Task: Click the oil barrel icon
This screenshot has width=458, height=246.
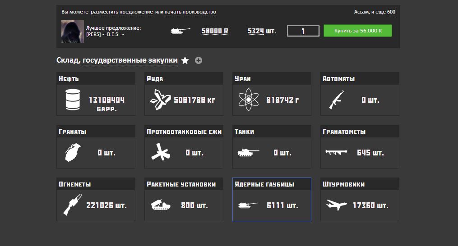Action: 72,100
